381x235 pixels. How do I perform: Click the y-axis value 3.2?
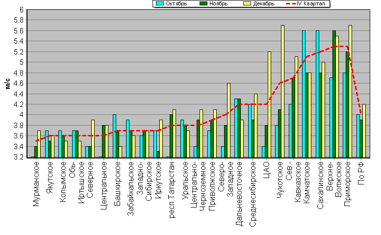coord(19,157)
